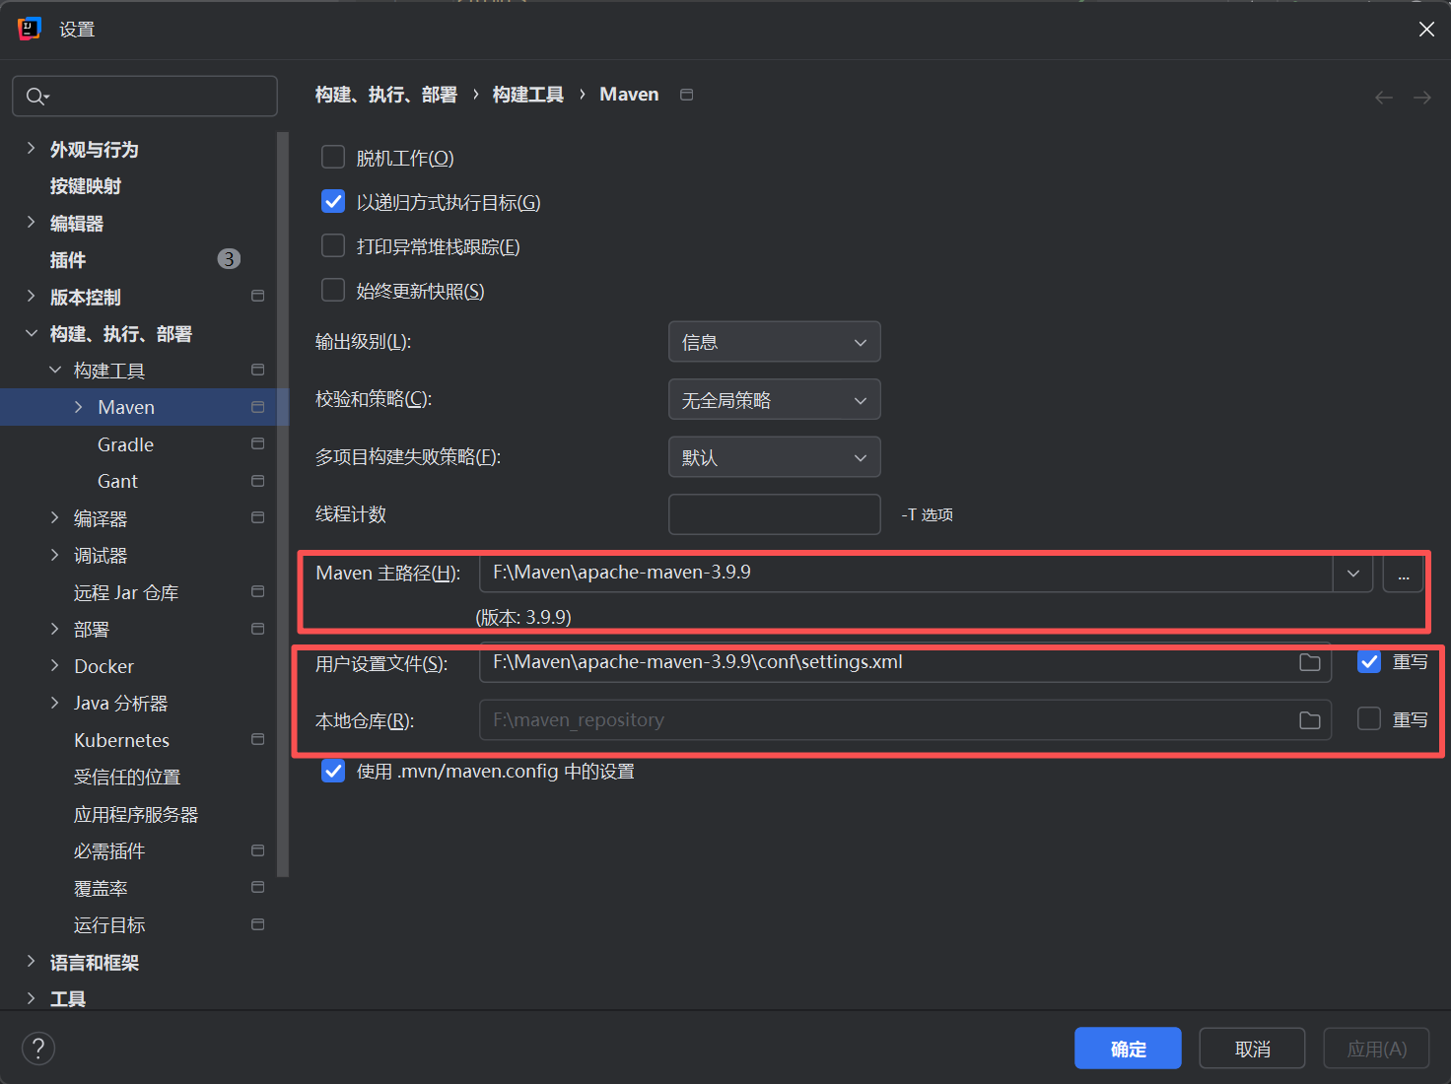
Task: Uncheck 以递归方式执行目标 checkbox
Action: (333, 201)
